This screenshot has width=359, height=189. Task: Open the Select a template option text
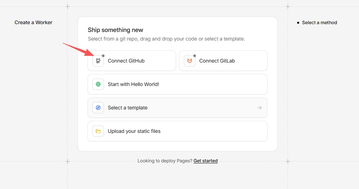pyautogui.click(x=127, y=108)
